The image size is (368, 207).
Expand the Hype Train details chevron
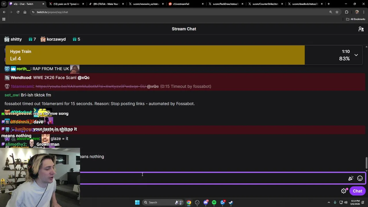tap(356, 55)
